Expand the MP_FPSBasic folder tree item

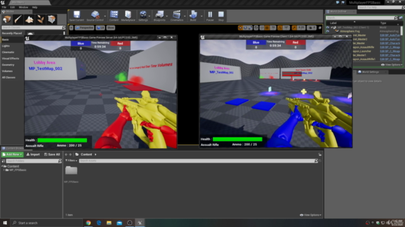click(x=4, y=170)
